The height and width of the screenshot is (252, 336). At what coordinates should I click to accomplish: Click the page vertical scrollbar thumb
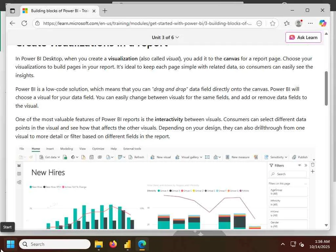tap(326, 88)
